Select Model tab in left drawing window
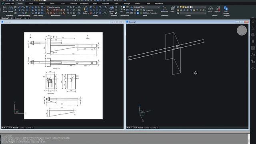Viewport: 256px width, 144px height. tap(15, 128)
